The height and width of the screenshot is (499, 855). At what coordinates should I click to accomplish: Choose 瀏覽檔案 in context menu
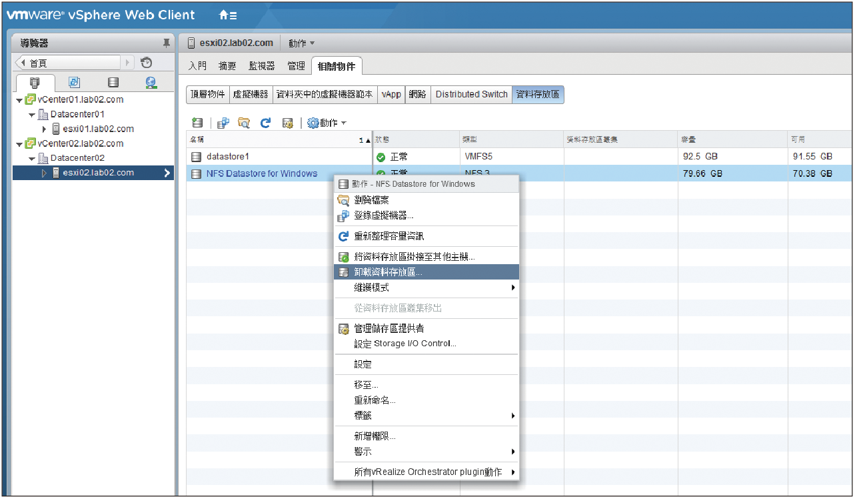click(x=427, y=200)
